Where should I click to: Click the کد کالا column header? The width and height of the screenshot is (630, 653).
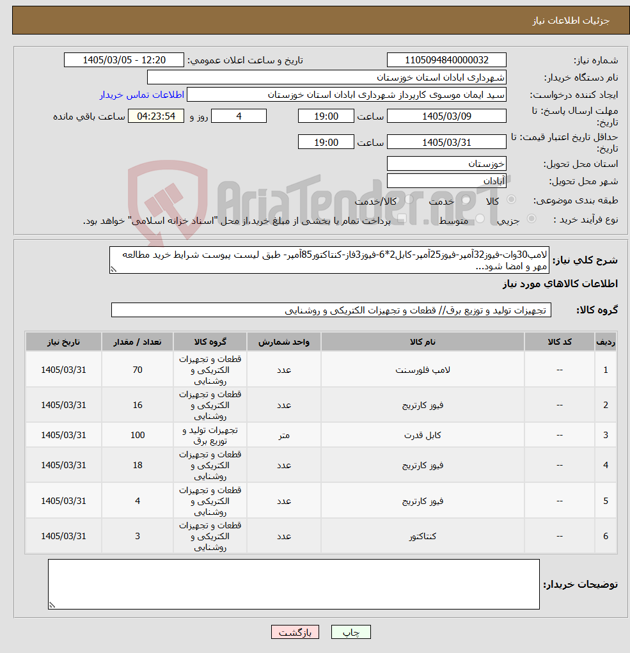tap(560, 342)
